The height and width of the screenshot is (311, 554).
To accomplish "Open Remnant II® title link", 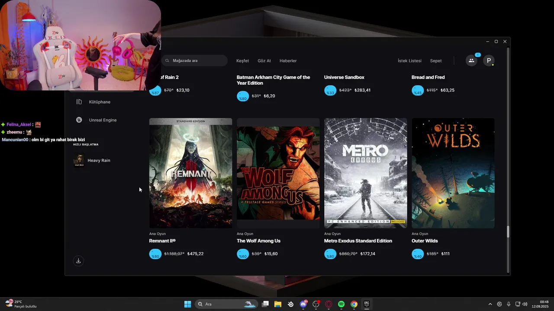I will pos(162,241).
